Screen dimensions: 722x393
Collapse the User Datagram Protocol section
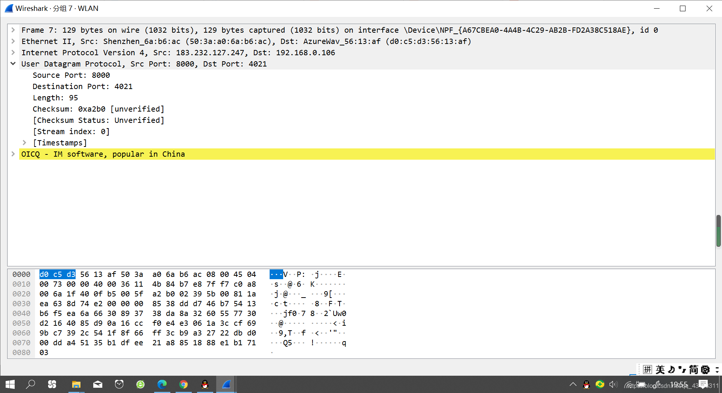tap(13, 63)
